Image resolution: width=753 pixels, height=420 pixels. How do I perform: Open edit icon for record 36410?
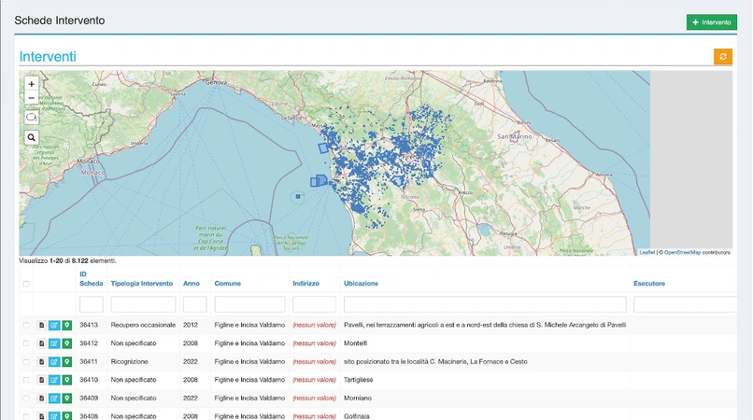point(53,380)
